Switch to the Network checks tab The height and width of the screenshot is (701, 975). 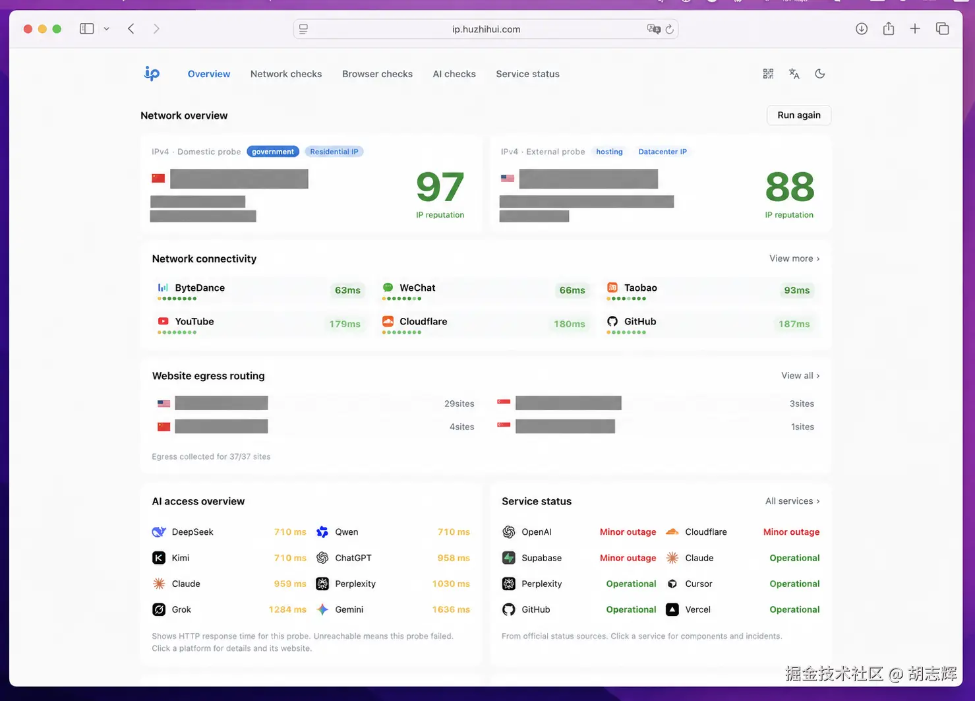(x=286, y=74)
